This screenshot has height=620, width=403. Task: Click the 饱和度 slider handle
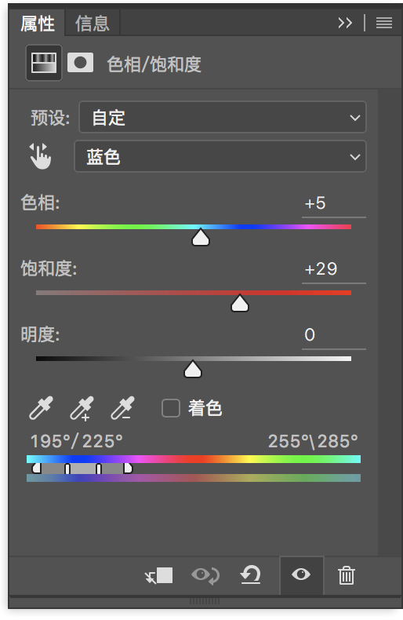click(240, 303)
